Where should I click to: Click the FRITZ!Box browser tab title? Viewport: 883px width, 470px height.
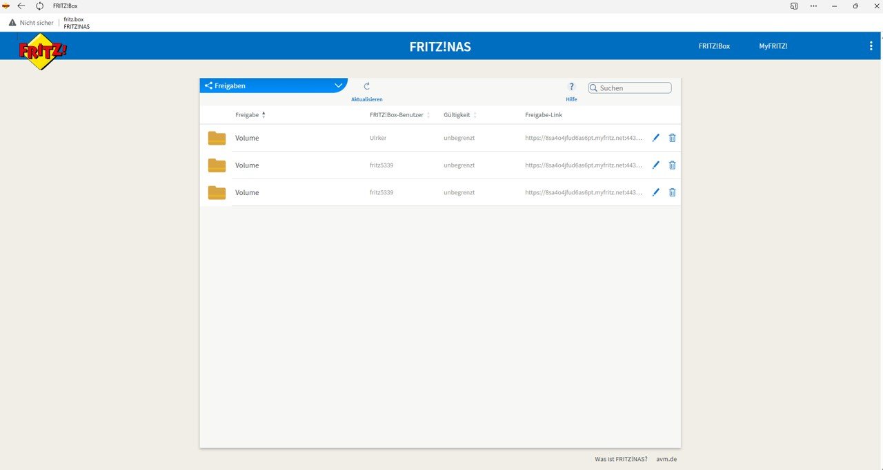pos(65,6)
